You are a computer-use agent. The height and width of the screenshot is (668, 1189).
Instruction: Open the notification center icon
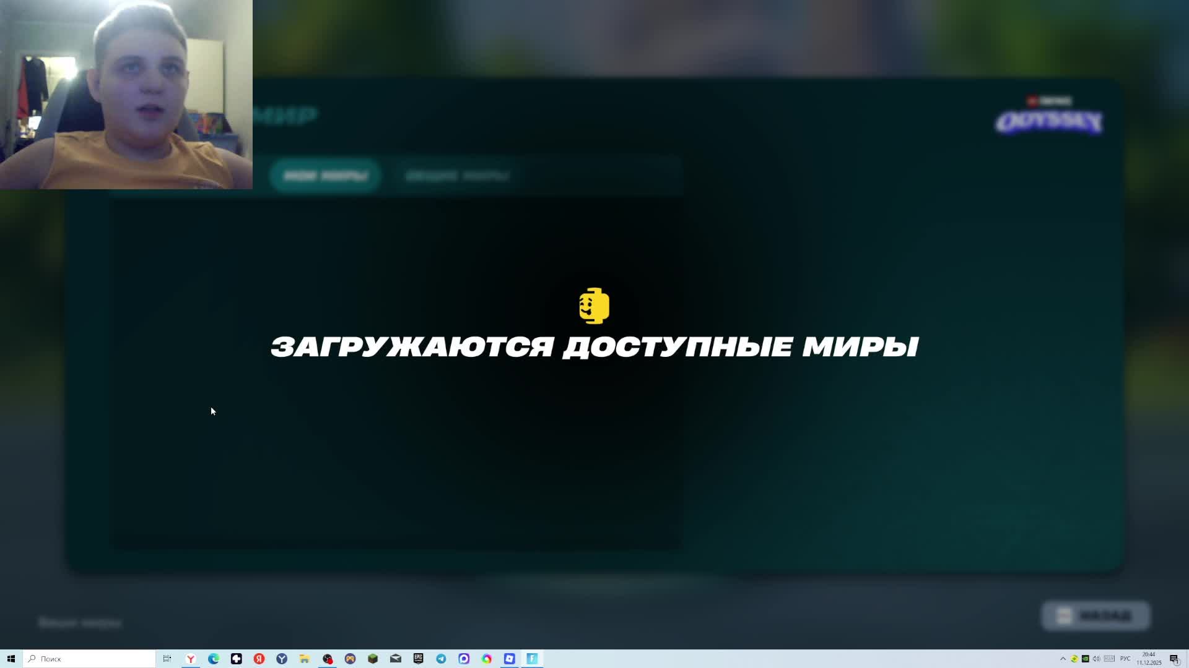pos(1174,659)
